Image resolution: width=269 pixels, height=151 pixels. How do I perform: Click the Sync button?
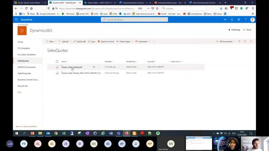tap(92, 42)
